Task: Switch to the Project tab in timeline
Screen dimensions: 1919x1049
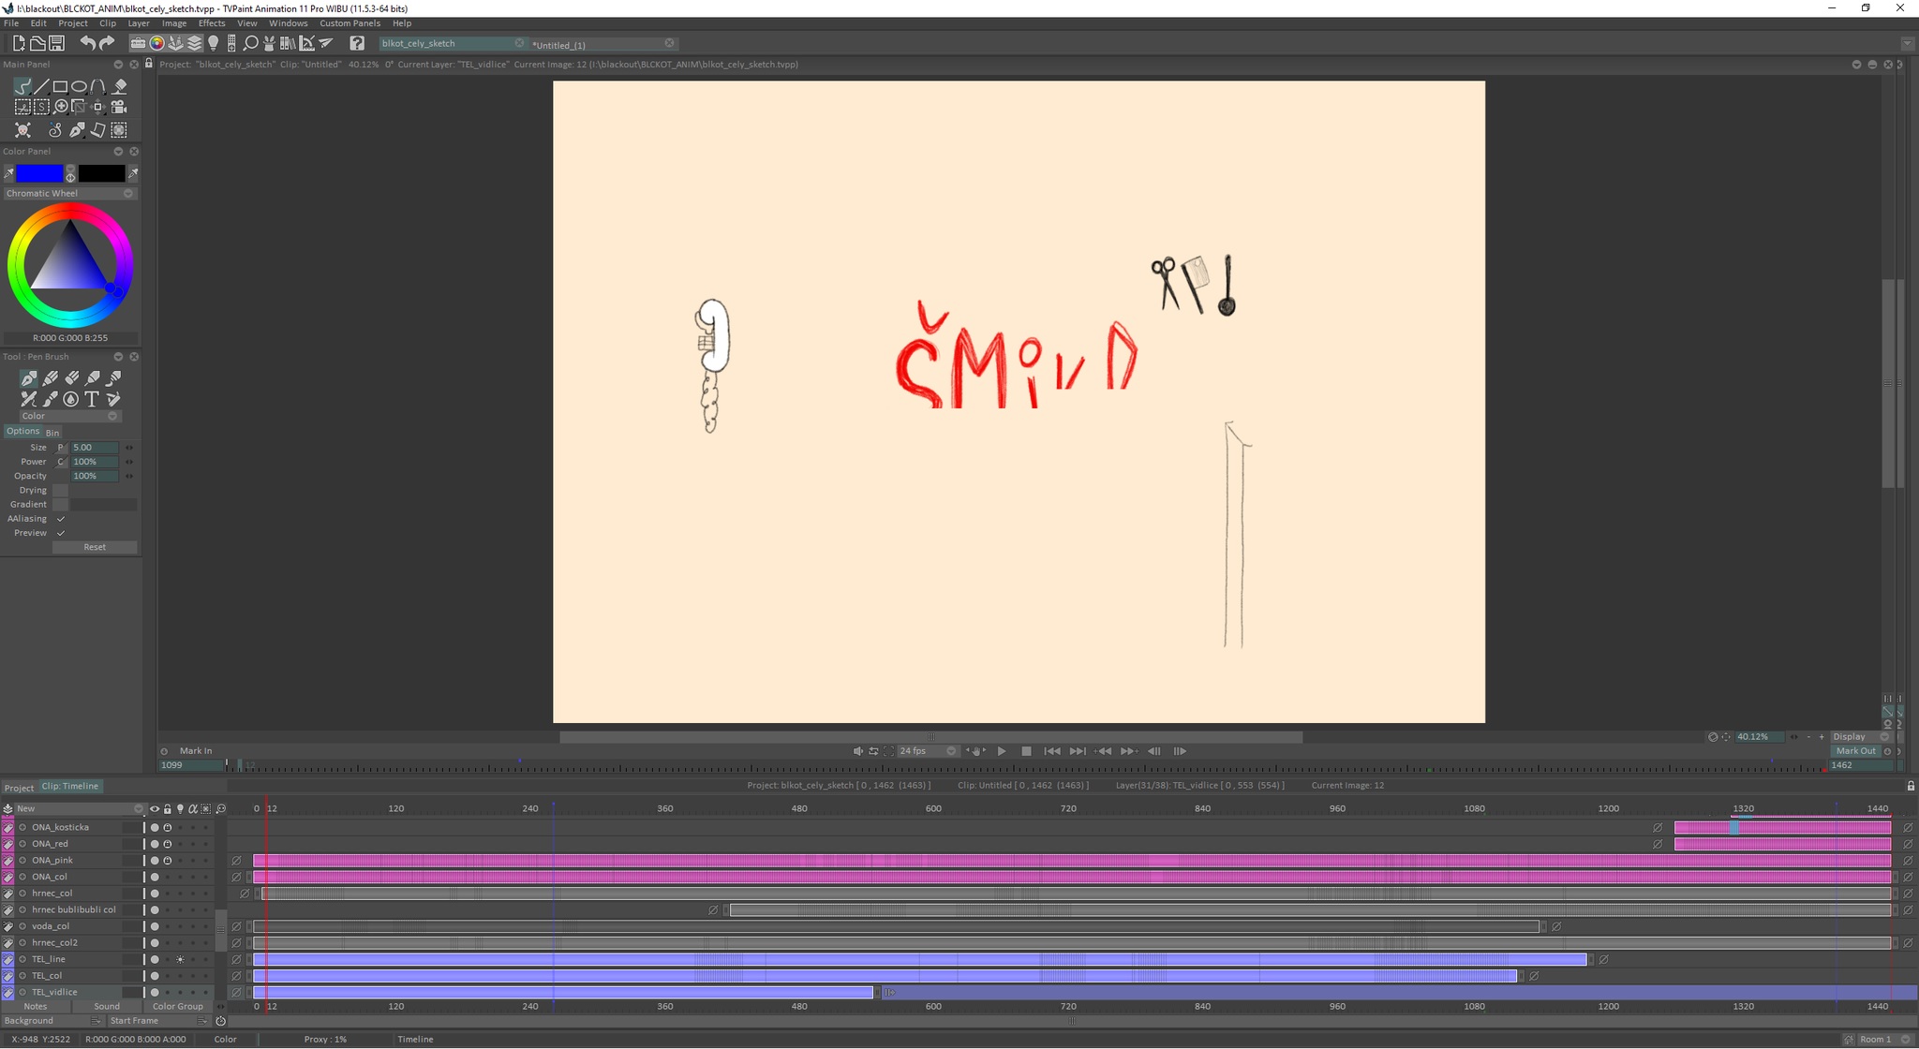Action: [19, 788]
